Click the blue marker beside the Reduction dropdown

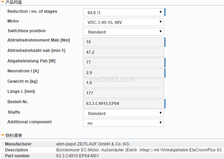click(x=165, y=12)
